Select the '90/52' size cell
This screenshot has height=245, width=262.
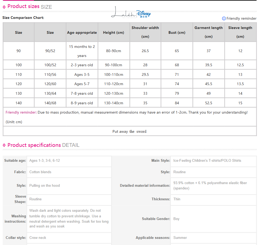tap(50, 51)
